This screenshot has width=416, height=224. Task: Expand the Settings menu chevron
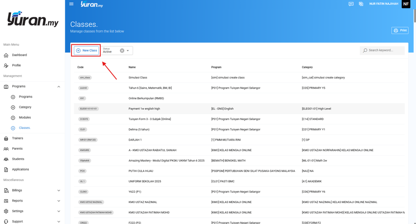click(59, 211)
